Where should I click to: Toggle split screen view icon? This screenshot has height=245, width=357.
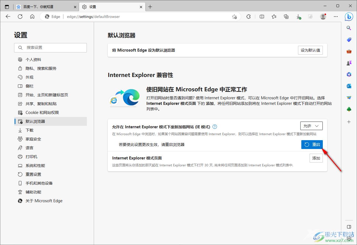pos(262,17)
